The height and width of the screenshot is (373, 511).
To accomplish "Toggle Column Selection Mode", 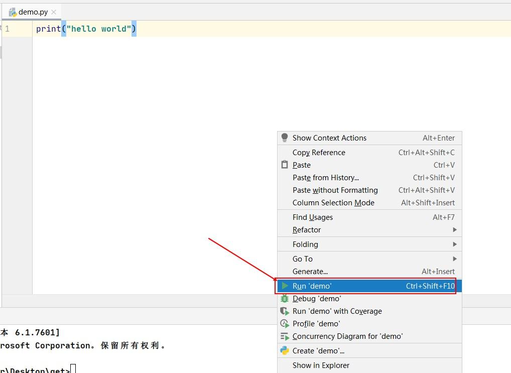I will (x=369, y=202).
